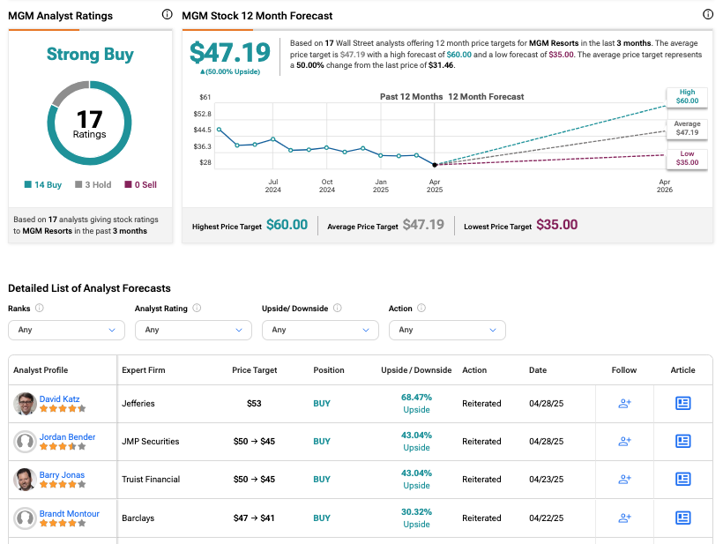Click Highest Price Target $60.00 value
This screenshot has width=723, height=544.
coord(287,225)
